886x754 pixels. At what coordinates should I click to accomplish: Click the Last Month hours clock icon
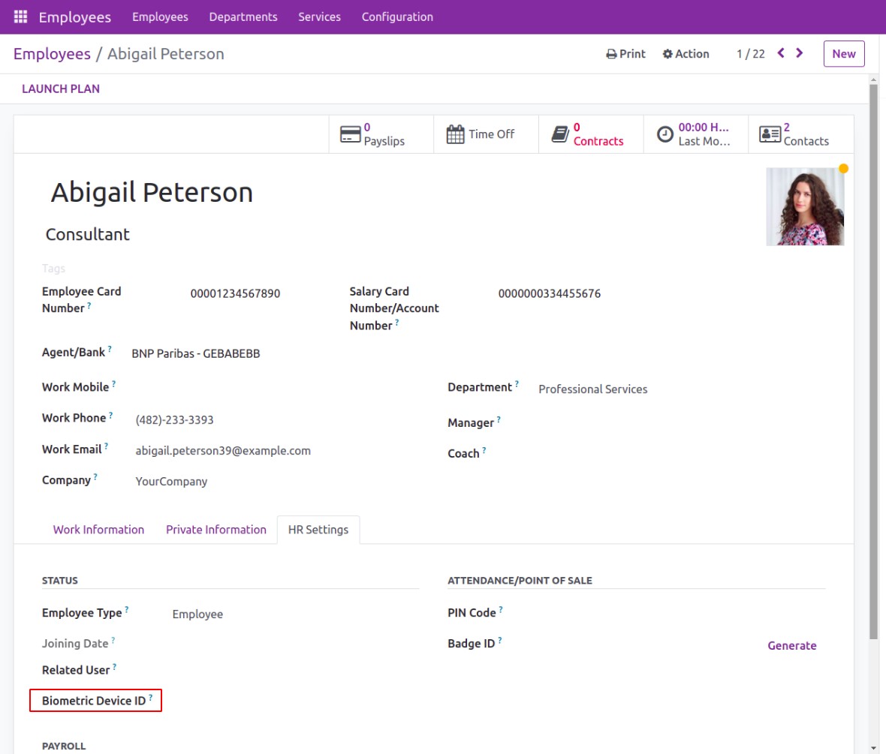pyautogui.click(x=665, y=134)
